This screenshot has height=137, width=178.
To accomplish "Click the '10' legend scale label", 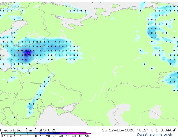I will coord(35,136).
